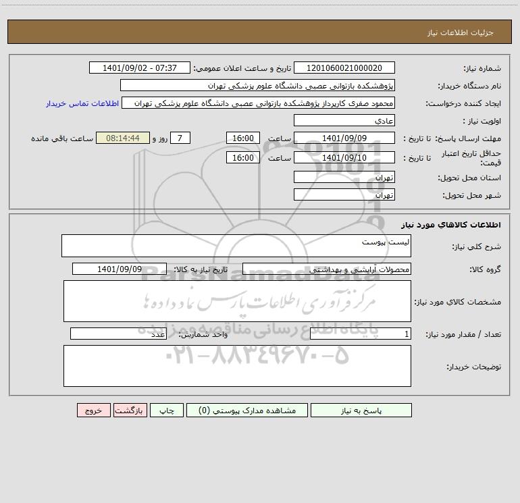Click the 'پاسخ به نیاز' button
The width and height of the screenshot is (520, 503).
(361, 410)
